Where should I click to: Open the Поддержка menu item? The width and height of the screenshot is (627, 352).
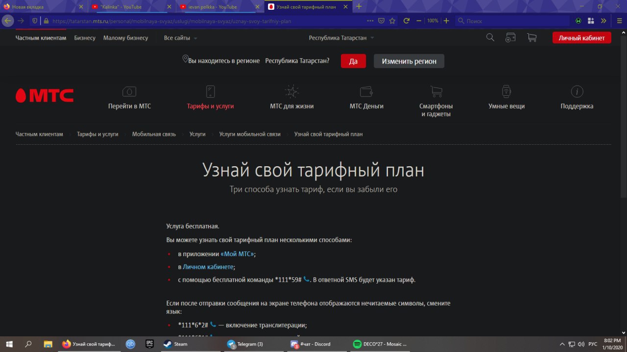577,98
